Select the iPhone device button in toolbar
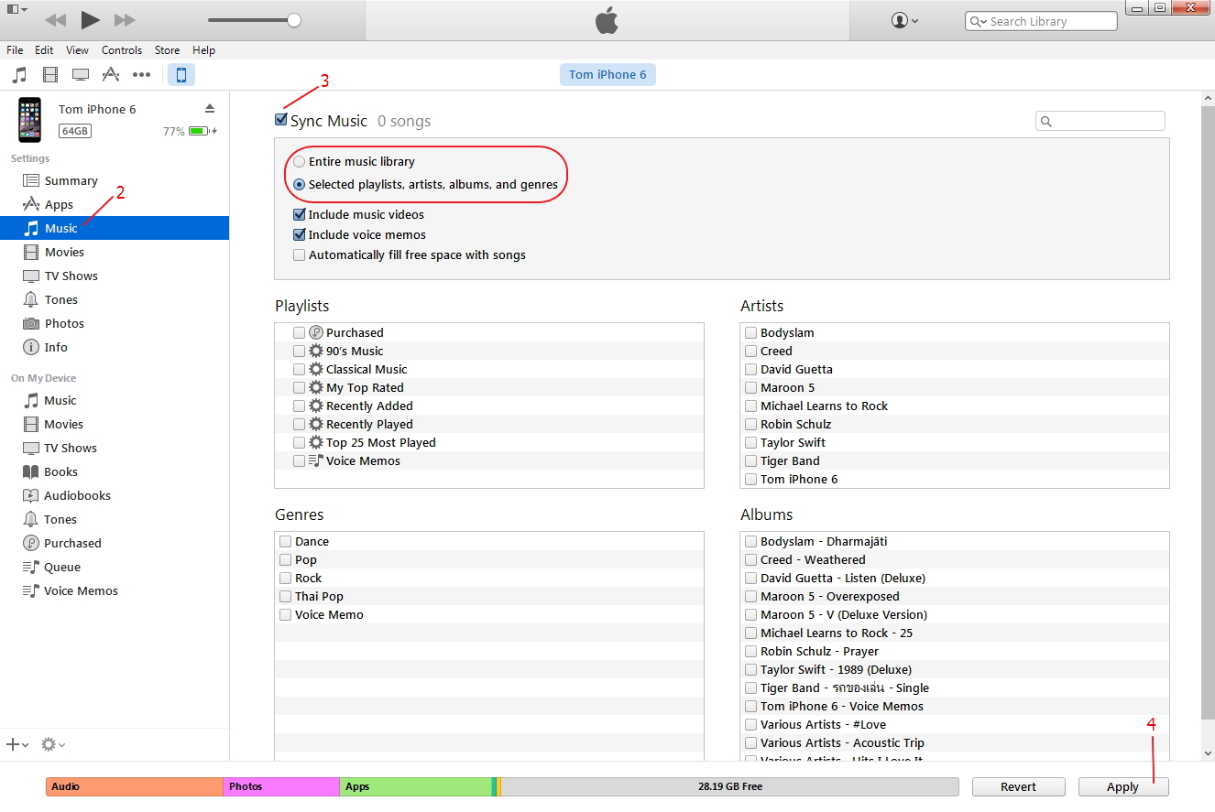 [x=181, y=75]
